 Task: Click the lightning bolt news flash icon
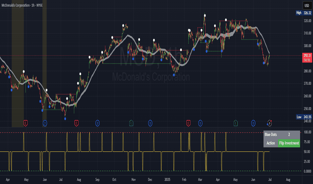pos(269,123)
